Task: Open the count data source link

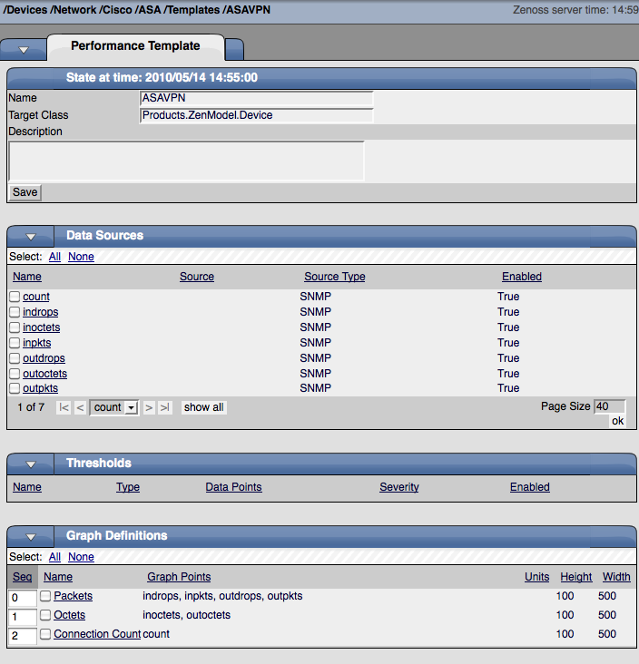Action: point(36,297)
